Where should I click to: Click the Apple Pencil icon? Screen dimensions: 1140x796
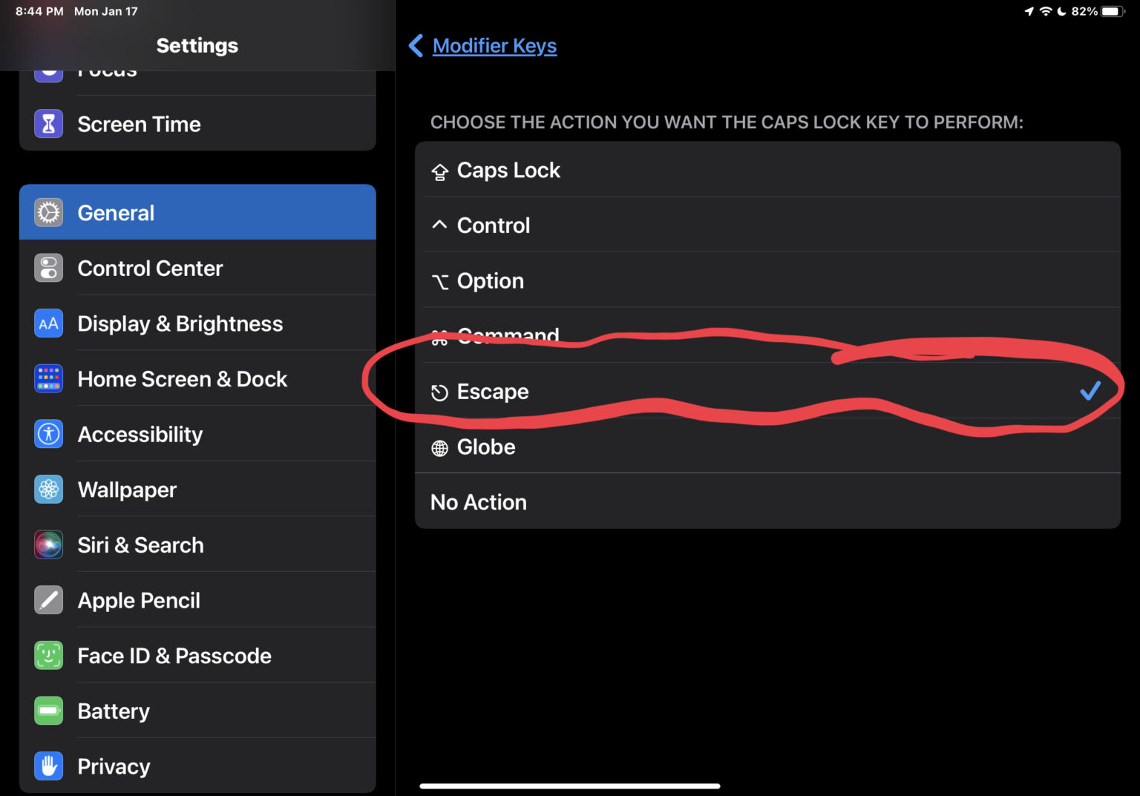[x=48, y=599]
